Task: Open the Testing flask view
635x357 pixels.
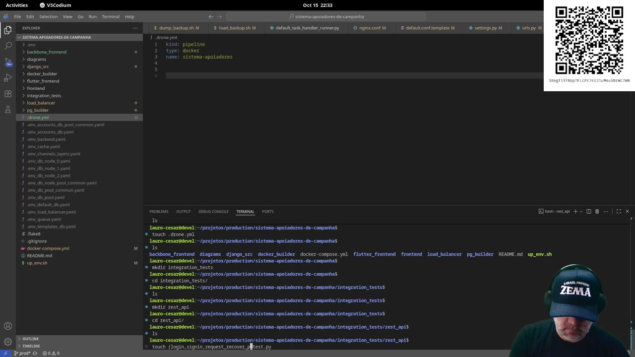Action: tap(8, 110)
